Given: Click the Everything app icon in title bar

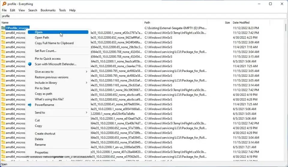Looking at the screenshot, I should (x=4, y=4).
